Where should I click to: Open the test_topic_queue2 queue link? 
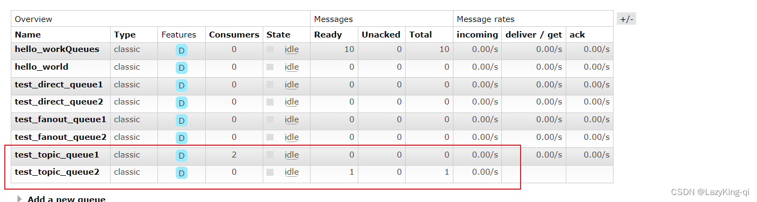click(x=57, y=172)
